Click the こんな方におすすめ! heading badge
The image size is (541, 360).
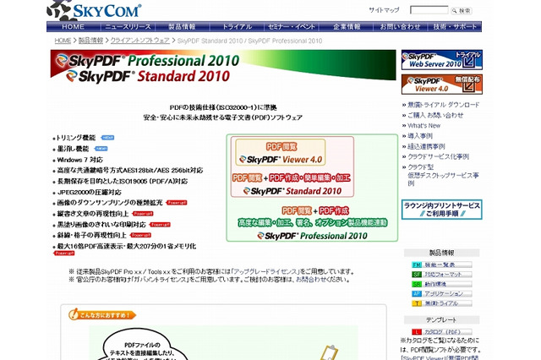[102, 314]
